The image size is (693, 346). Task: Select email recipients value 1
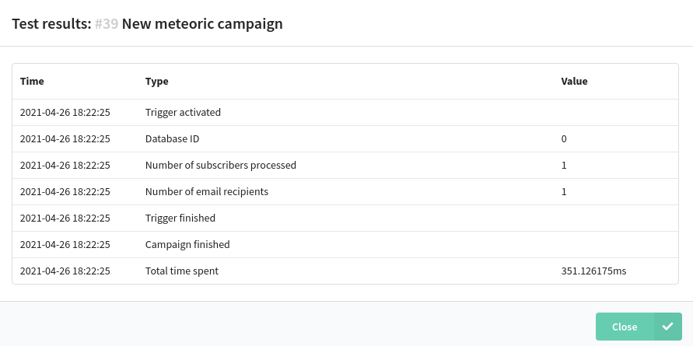pos(564,191)
